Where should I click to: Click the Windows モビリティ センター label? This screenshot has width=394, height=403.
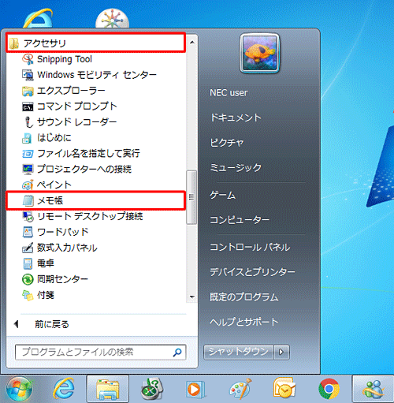pyautogui.click(x=97, y=75)
